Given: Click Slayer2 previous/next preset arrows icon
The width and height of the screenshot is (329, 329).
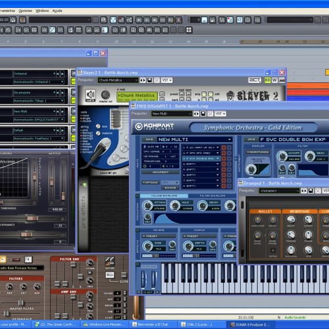Looking at the screenshot, I should coord(143,80).
